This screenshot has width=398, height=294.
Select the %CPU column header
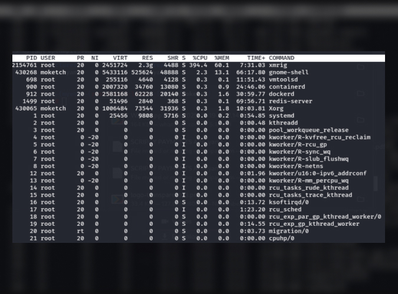[x=199, y=58]
